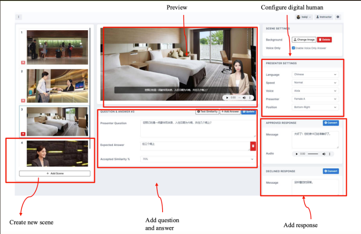
Task: Click red delete icon under scene 3
Action: point(23,134)
